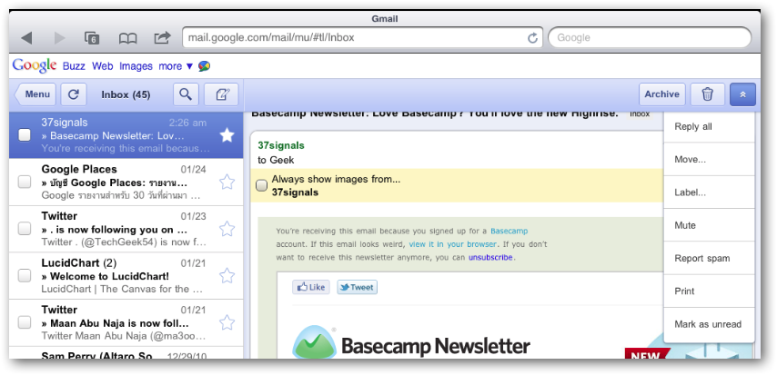Choose Label... from the actions menu
This screenshot has height=375, width=777.
pos(709,192)
